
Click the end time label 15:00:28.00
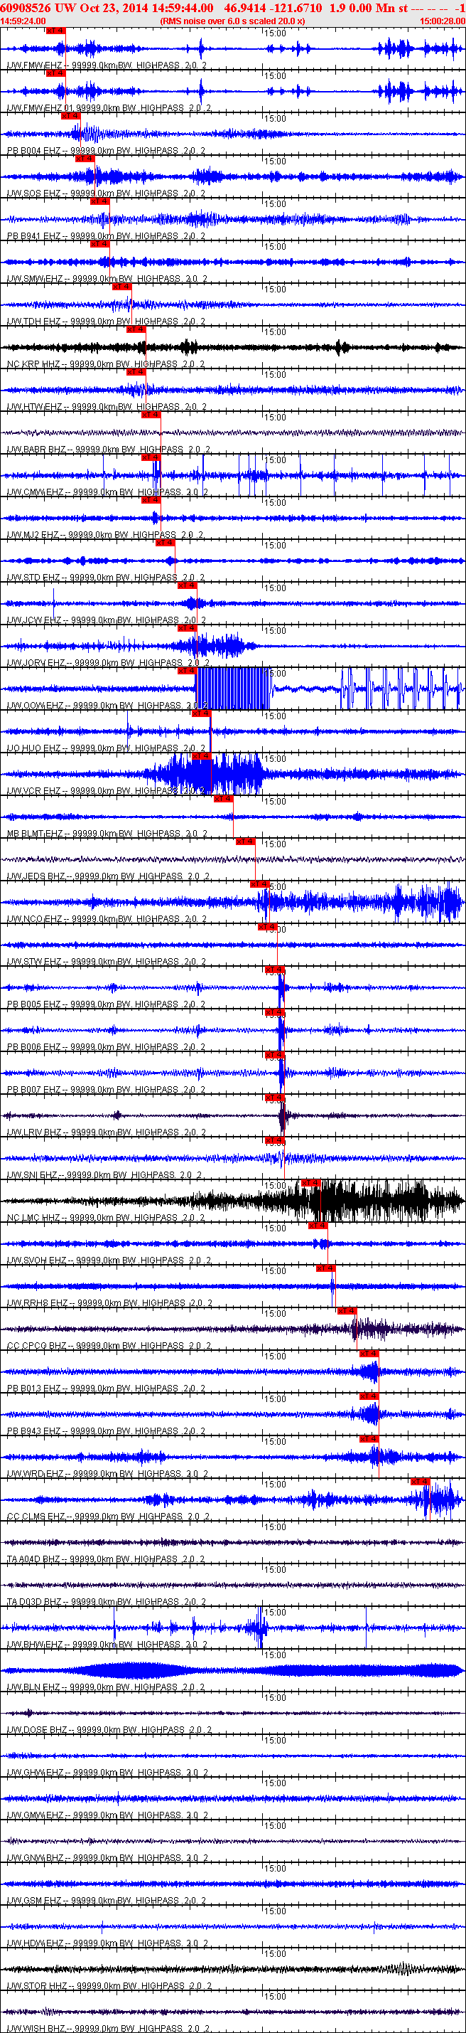pyautogui.click(x=443, y=21)
